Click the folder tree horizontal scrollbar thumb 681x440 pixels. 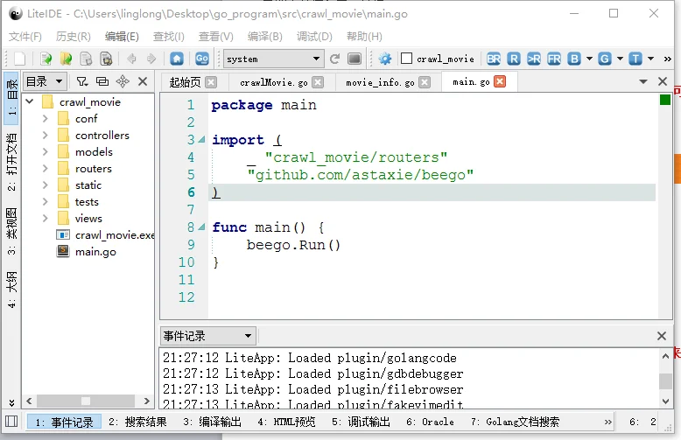[x=86, y=401]
